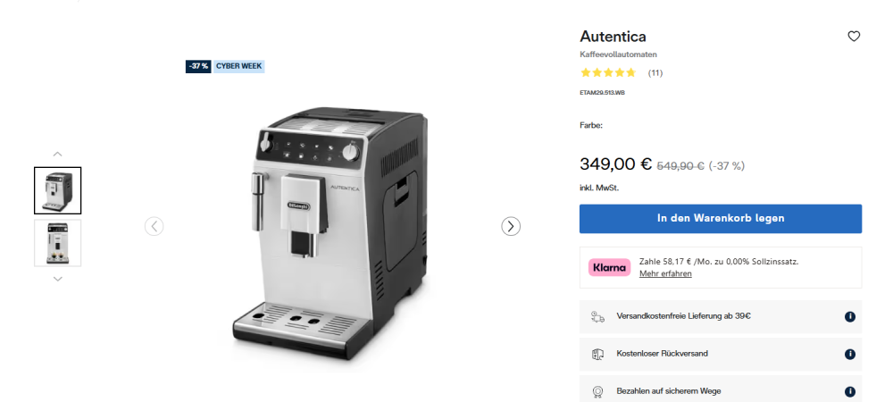Select first angled machine thumbnail
This screenshot has height=402, width=893.
coord(57,190)
